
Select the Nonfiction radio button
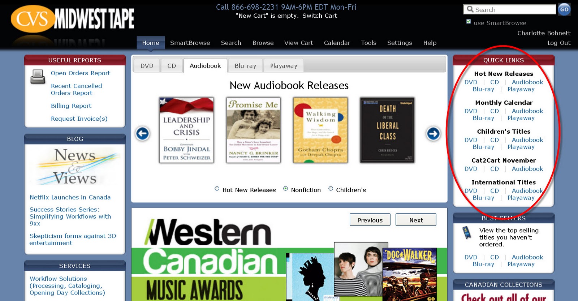[x=286, y=189]
